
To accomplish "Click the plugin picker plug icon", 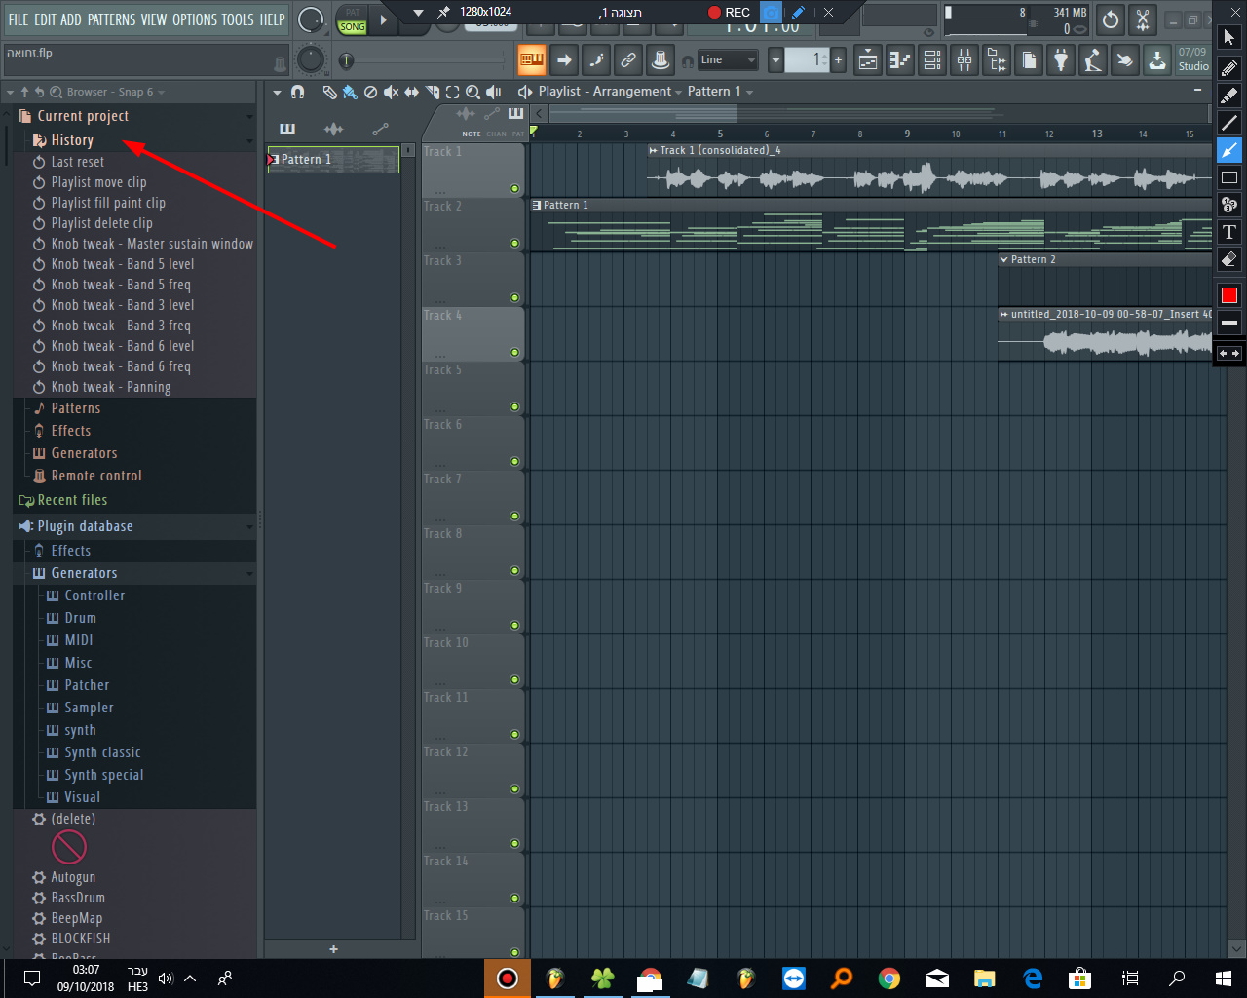I will pos(1061,60).
